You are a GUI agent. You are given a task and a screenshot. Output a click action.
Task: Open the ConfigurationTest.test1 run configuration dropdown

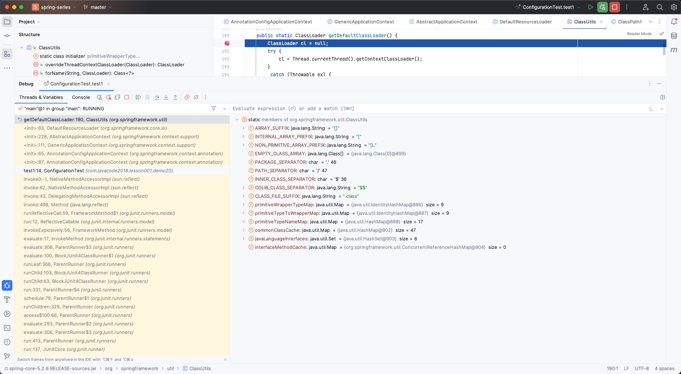(548, 7)
